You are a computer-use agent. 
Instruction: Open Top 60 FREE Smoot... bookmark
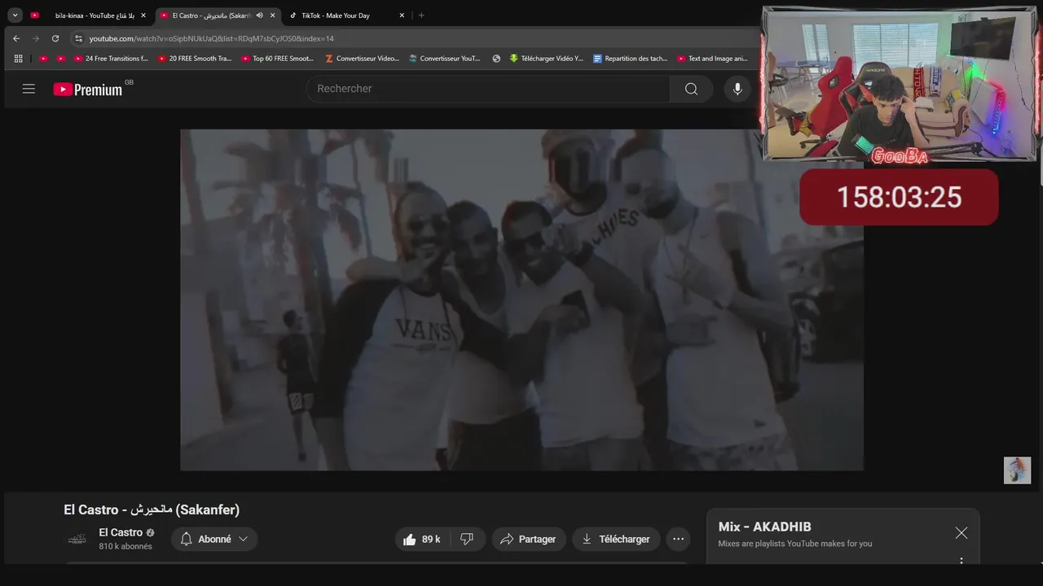(278, 59)
